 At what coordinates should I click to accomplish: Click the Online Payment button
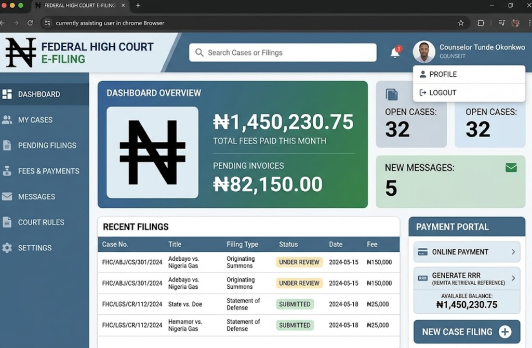[467, 252]
